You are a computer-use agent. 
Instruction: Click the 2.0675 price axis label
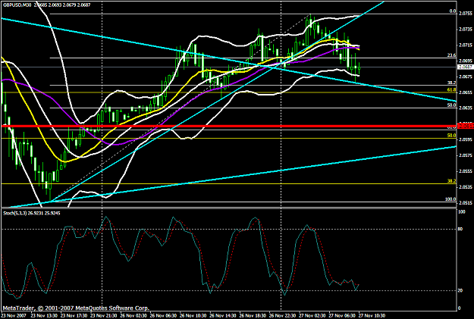point(466,77)
